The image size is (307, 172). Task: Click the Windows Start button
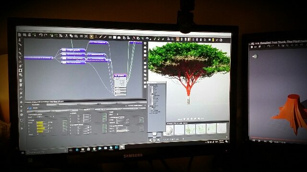[23, 153]
